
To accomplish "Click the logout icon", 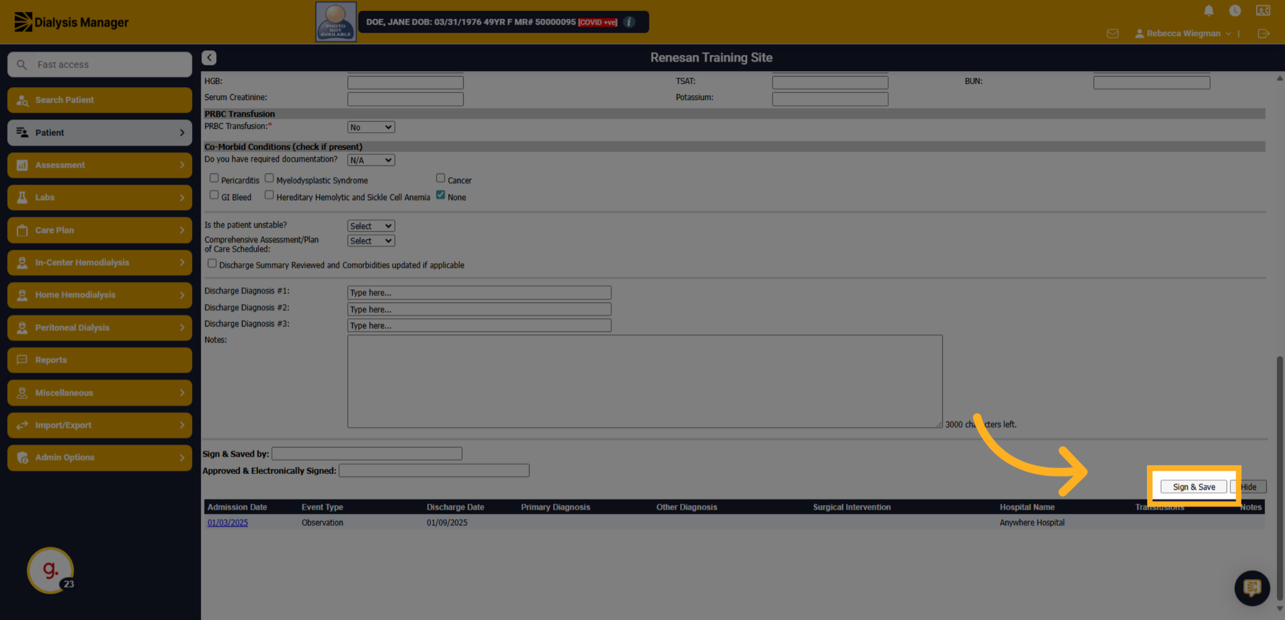I will pos(1264,34).
